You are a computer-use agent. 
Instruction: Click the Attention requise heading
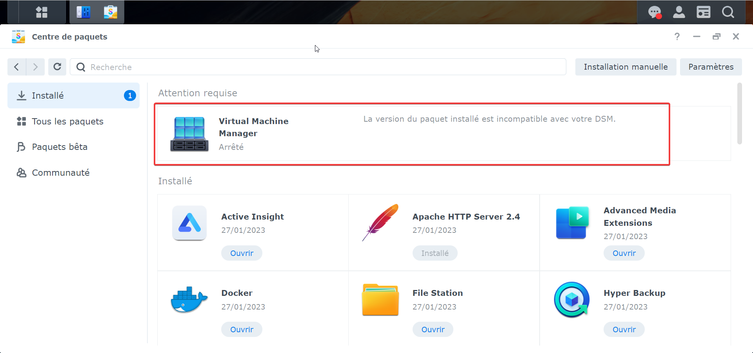(198, 93)
